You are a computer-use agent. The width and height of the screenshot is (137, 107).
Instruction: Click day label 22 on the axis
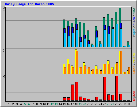(x=92, y=104)
